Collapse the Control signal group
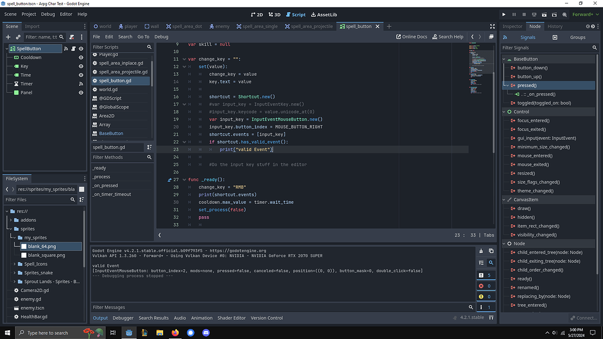The height and width of the screenshot is (339, 603). tap(505, 111)
